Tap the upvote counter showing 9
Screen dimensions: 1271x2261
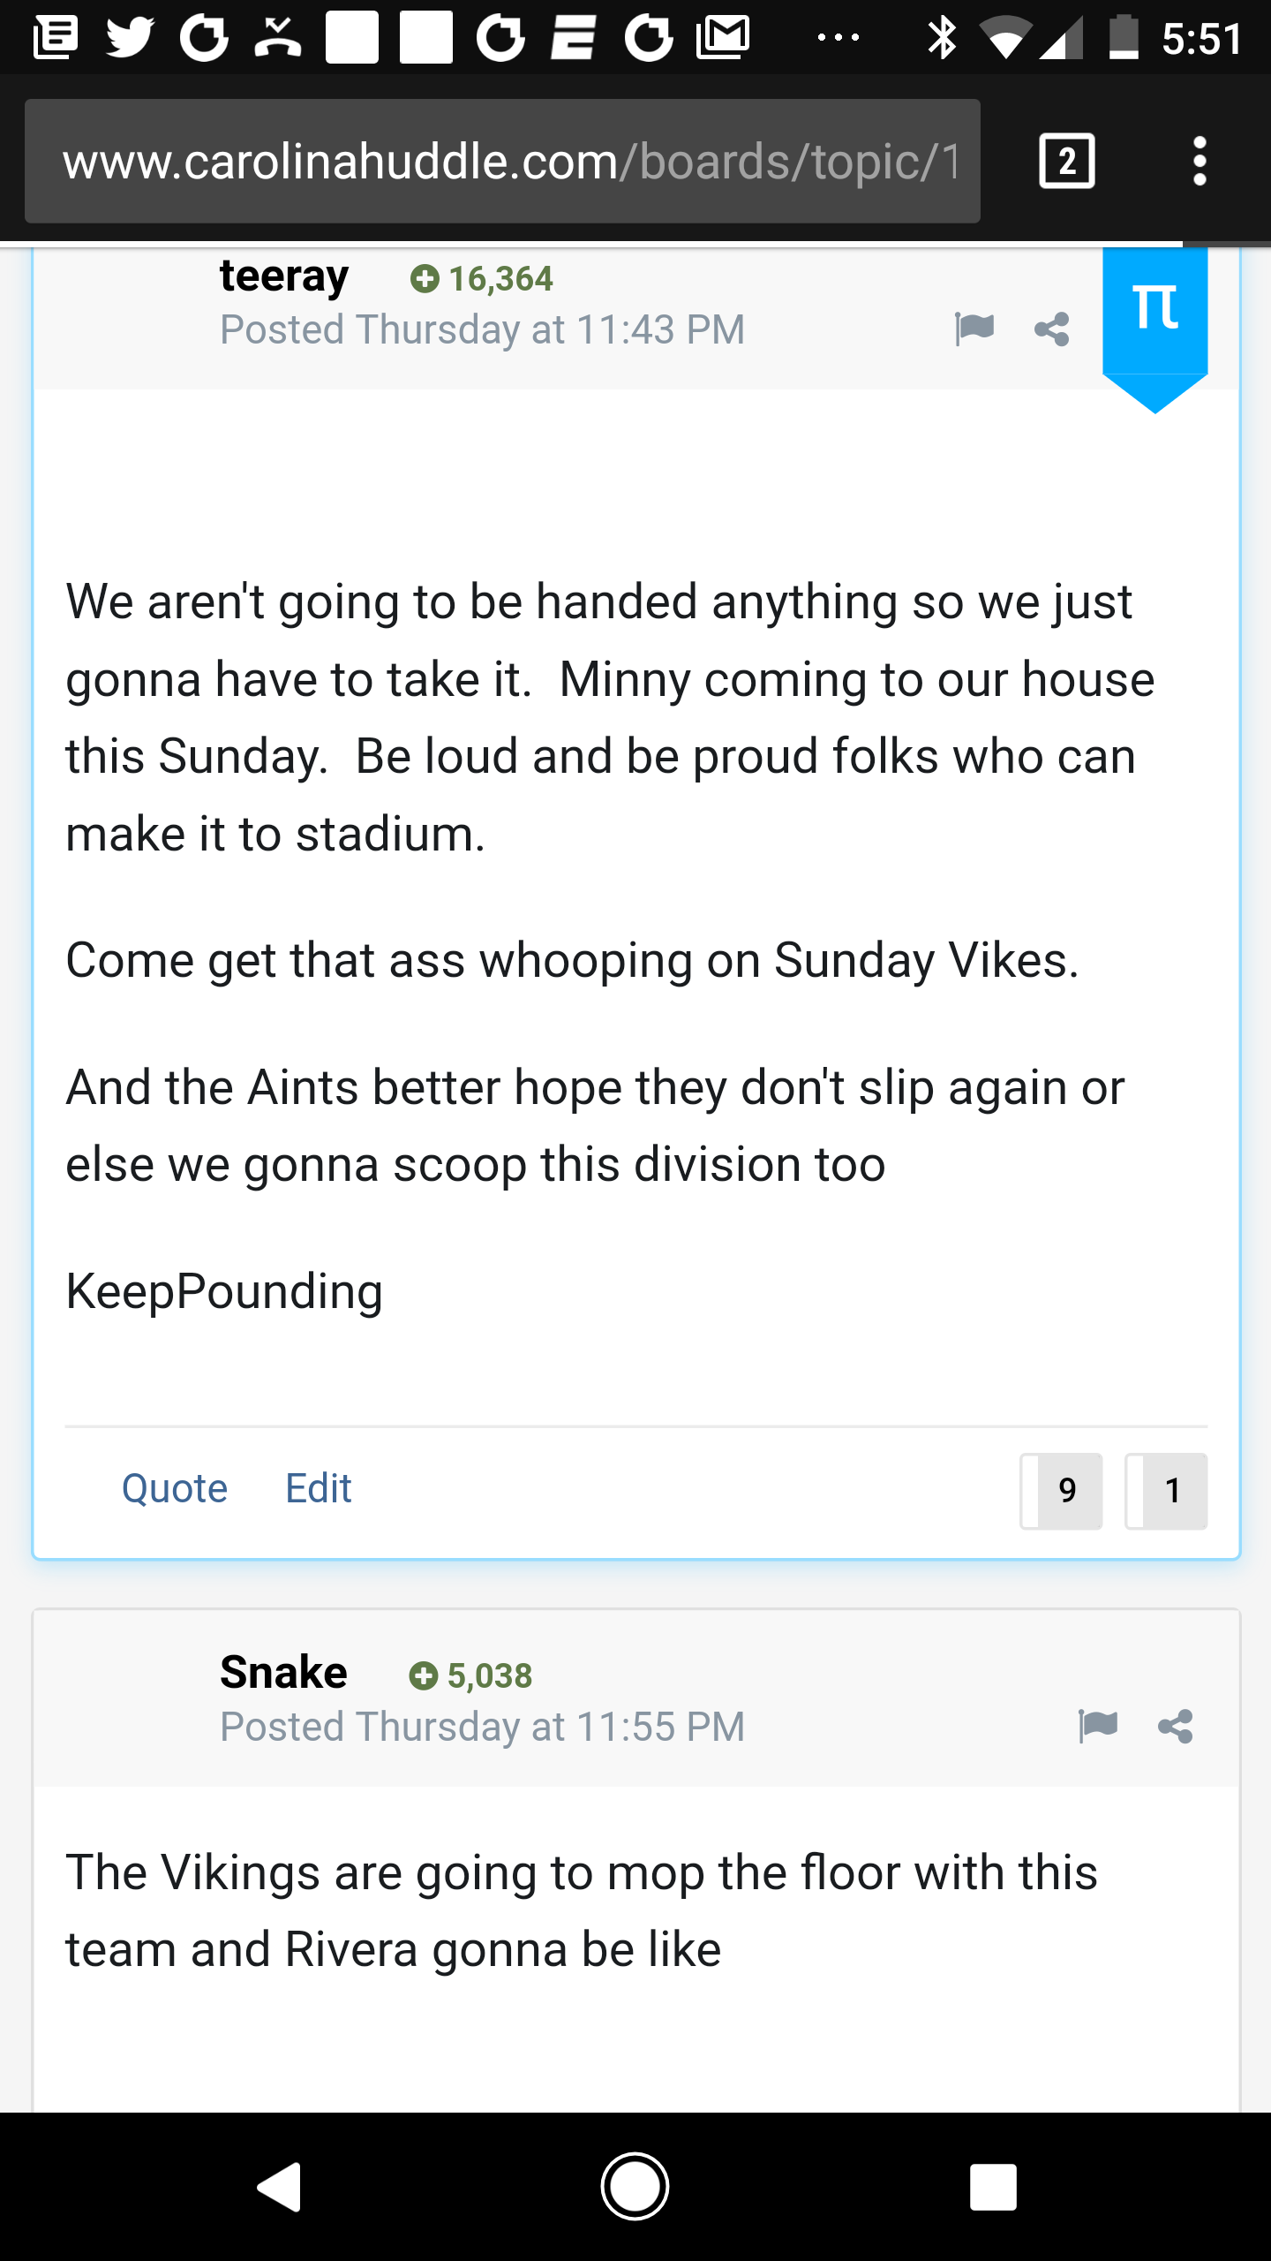1061,1491
